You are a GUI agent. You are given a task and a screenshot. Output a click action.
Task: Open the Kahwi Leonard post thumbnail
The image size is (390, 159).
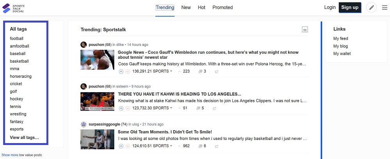[x=97, y=101]
